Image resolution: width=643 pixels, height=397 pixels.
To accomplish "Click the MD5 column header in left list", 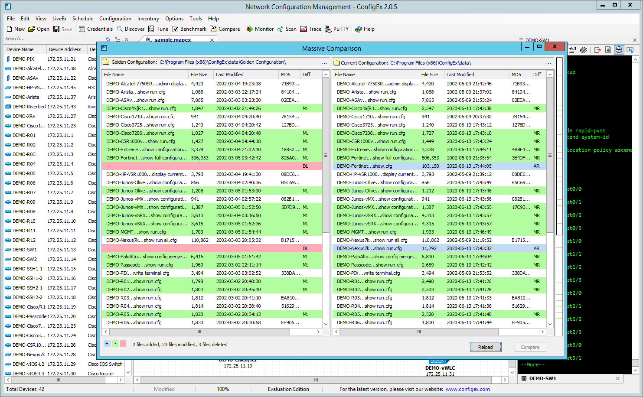I will 290,75.
